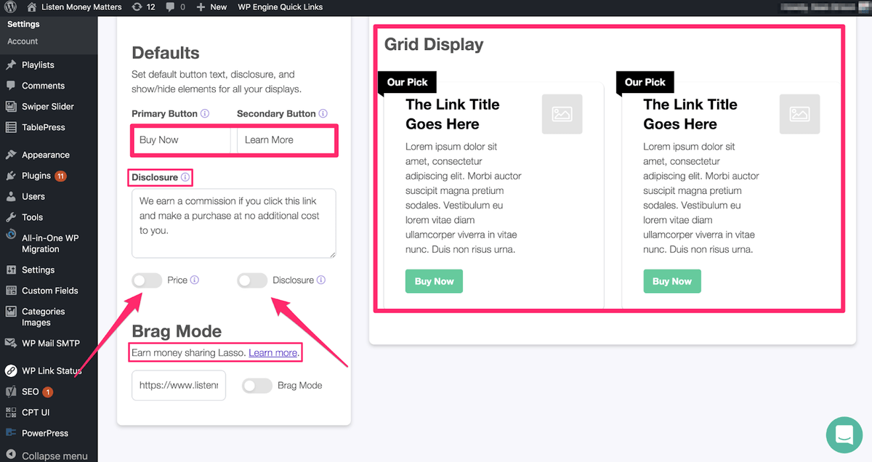The height and width of the screenshot is (462, 872).
Task: Click the info icon next to Price toggle
Action: click(195, 280)
